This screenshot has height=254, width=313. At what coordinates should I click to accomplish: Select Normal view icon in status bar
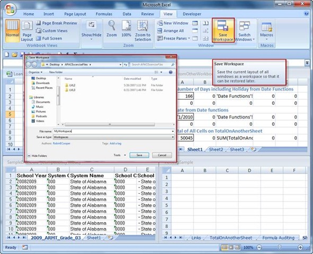225,248
